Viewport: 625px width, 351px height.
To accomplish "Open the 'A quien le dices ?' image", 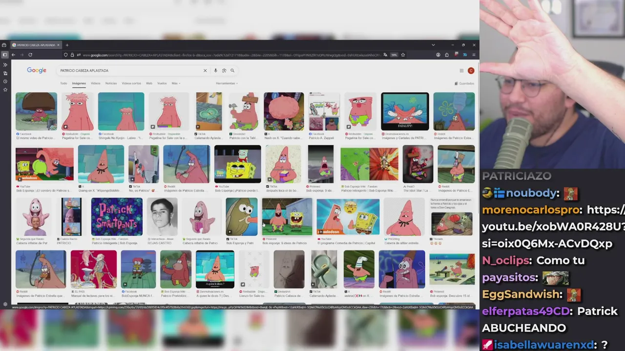I will pos(215,270).
